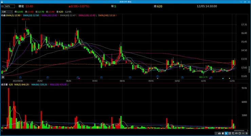Zoom in with the plus icon
Viewport: 251px width, 136px height.
(x=247, y=133)
